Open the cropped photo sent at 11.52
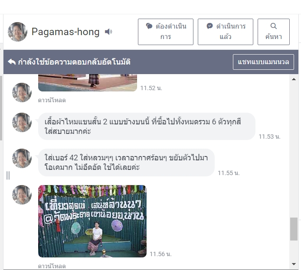Screen dimensions: 301x270 point(88,83)
